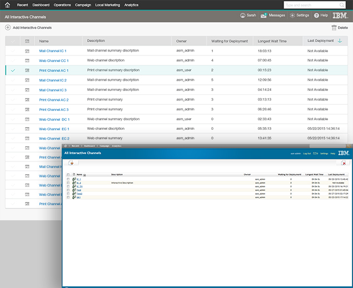Viewport: 353px width, 288px height.
Task: Click search field in blue window
Action: click(328, 146)
